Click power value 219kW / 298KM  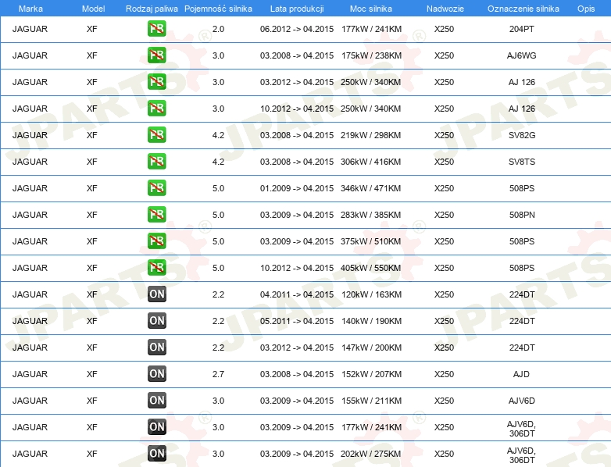coord(370,135)
